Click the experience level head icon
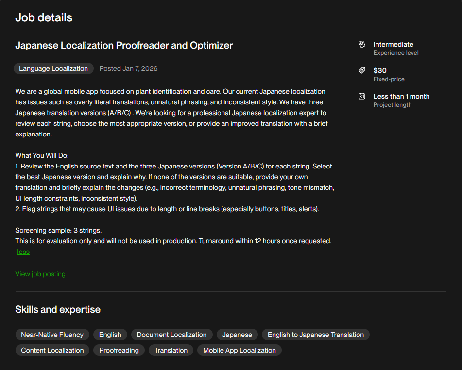The width and height of the screenshot is (462, 370). pos(361,44)
